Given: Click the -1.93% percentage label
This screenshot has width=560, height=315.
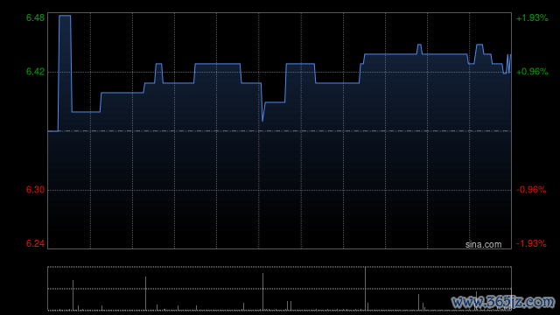Looking at the screenshot, I should (x=531, y=243).
